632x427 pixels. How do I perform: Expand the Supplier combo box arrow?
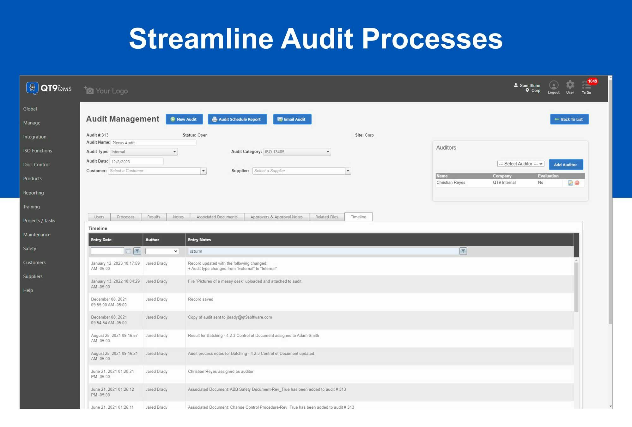tap(348, 171)
